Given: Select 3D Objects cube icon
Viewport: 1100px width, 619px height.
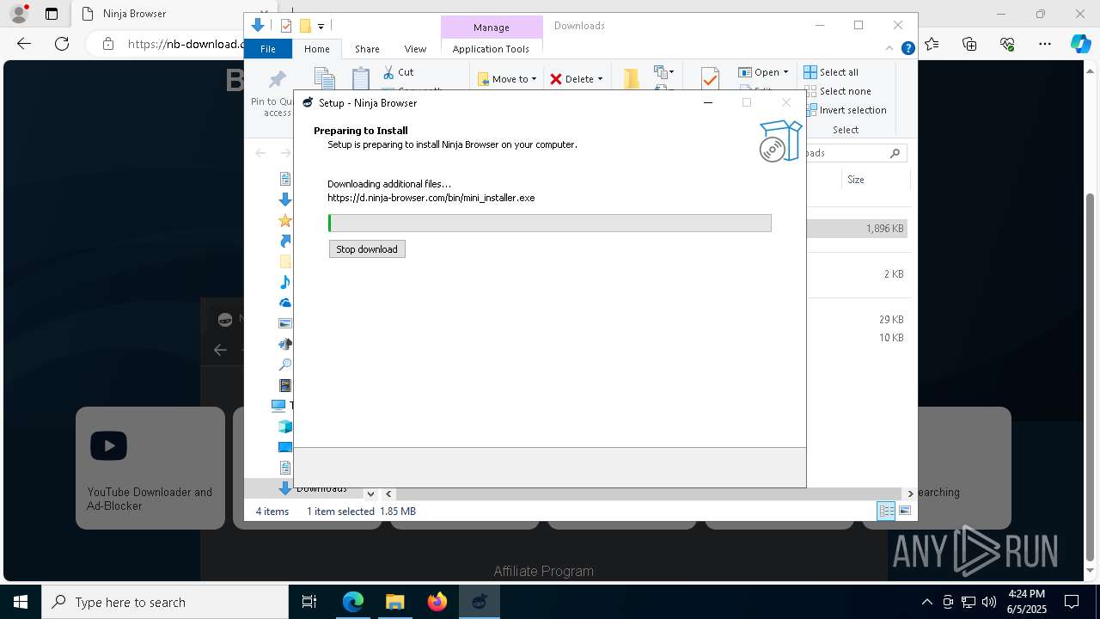Looking at the screenshot, I should tap(285, 426).
